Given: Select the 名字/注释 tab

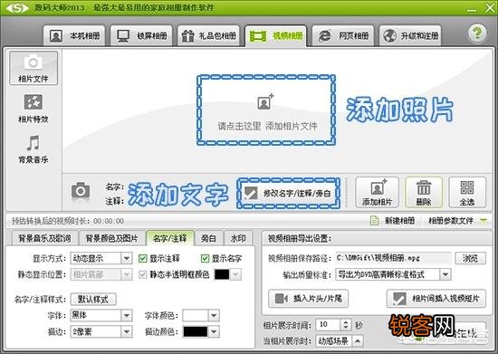Looking at the screenshot, I should [170, 238].
